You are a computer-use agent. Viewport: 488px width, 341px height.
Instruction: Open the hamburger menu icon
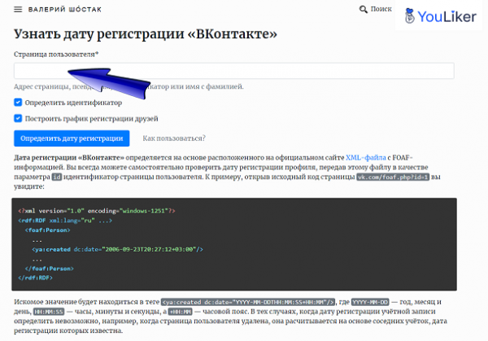[x=18, y=9]
